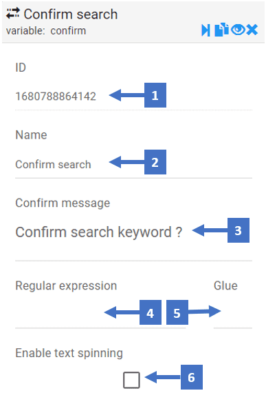Click the blue number 4 marker

coord(151,312)
